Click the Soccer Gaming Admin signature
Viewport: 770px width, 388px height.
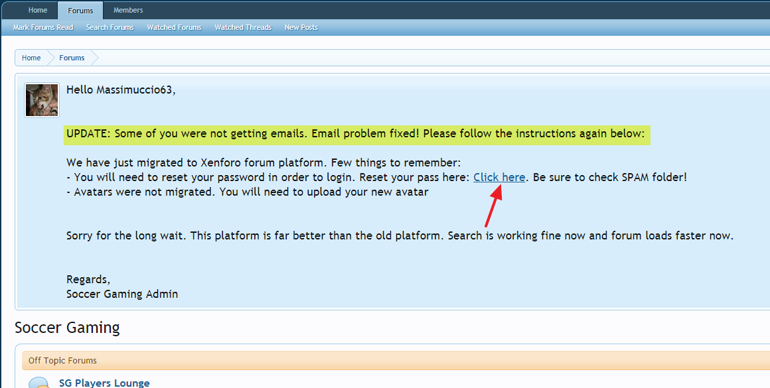122,294
